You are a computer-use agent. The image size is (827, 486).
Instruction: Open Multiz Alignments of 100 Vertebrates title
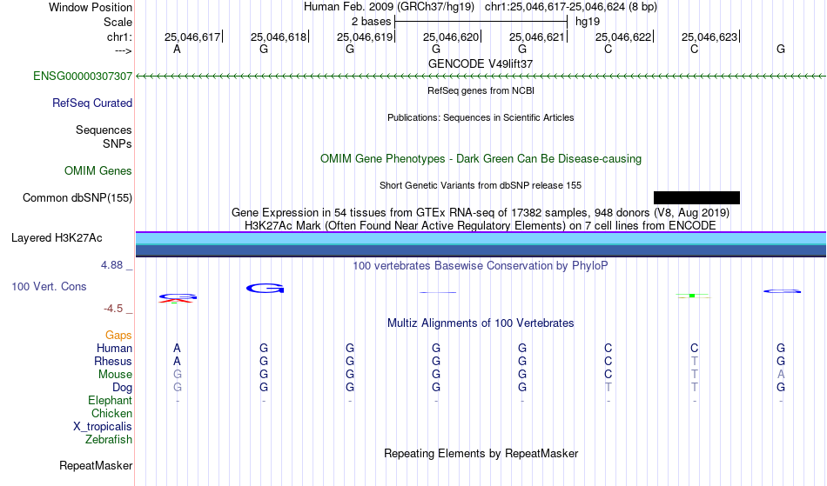point(481,323)
